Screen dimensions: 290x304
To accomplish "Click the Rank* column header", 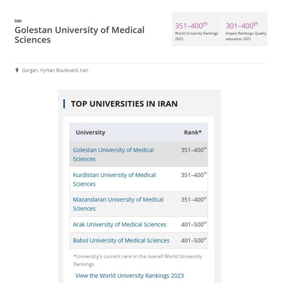I will coord(192,132).
